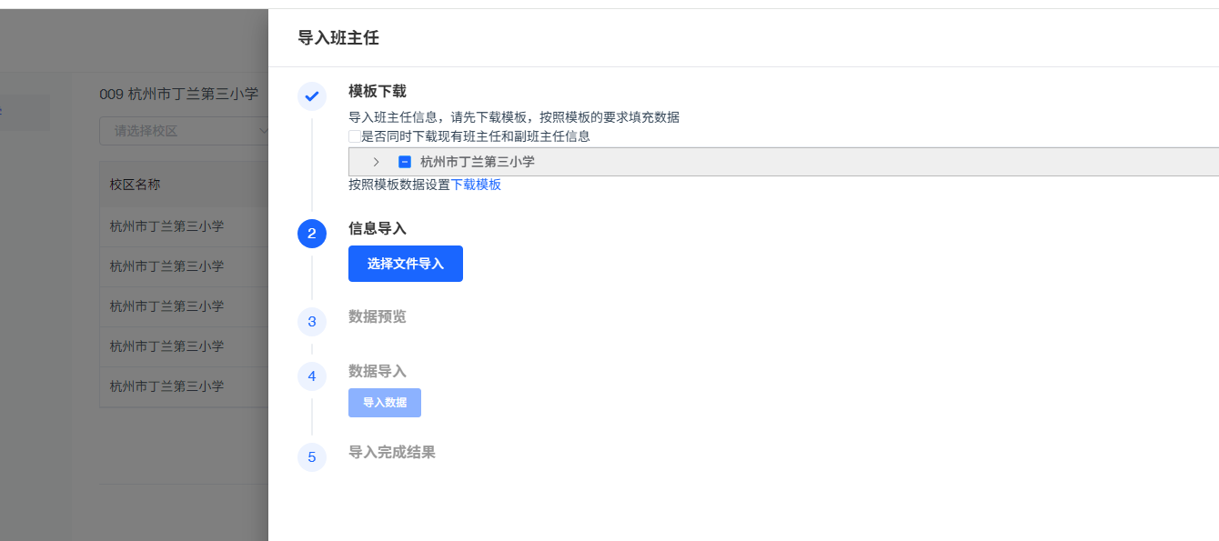Select the 数据导入 step title

tap(377, 371)
